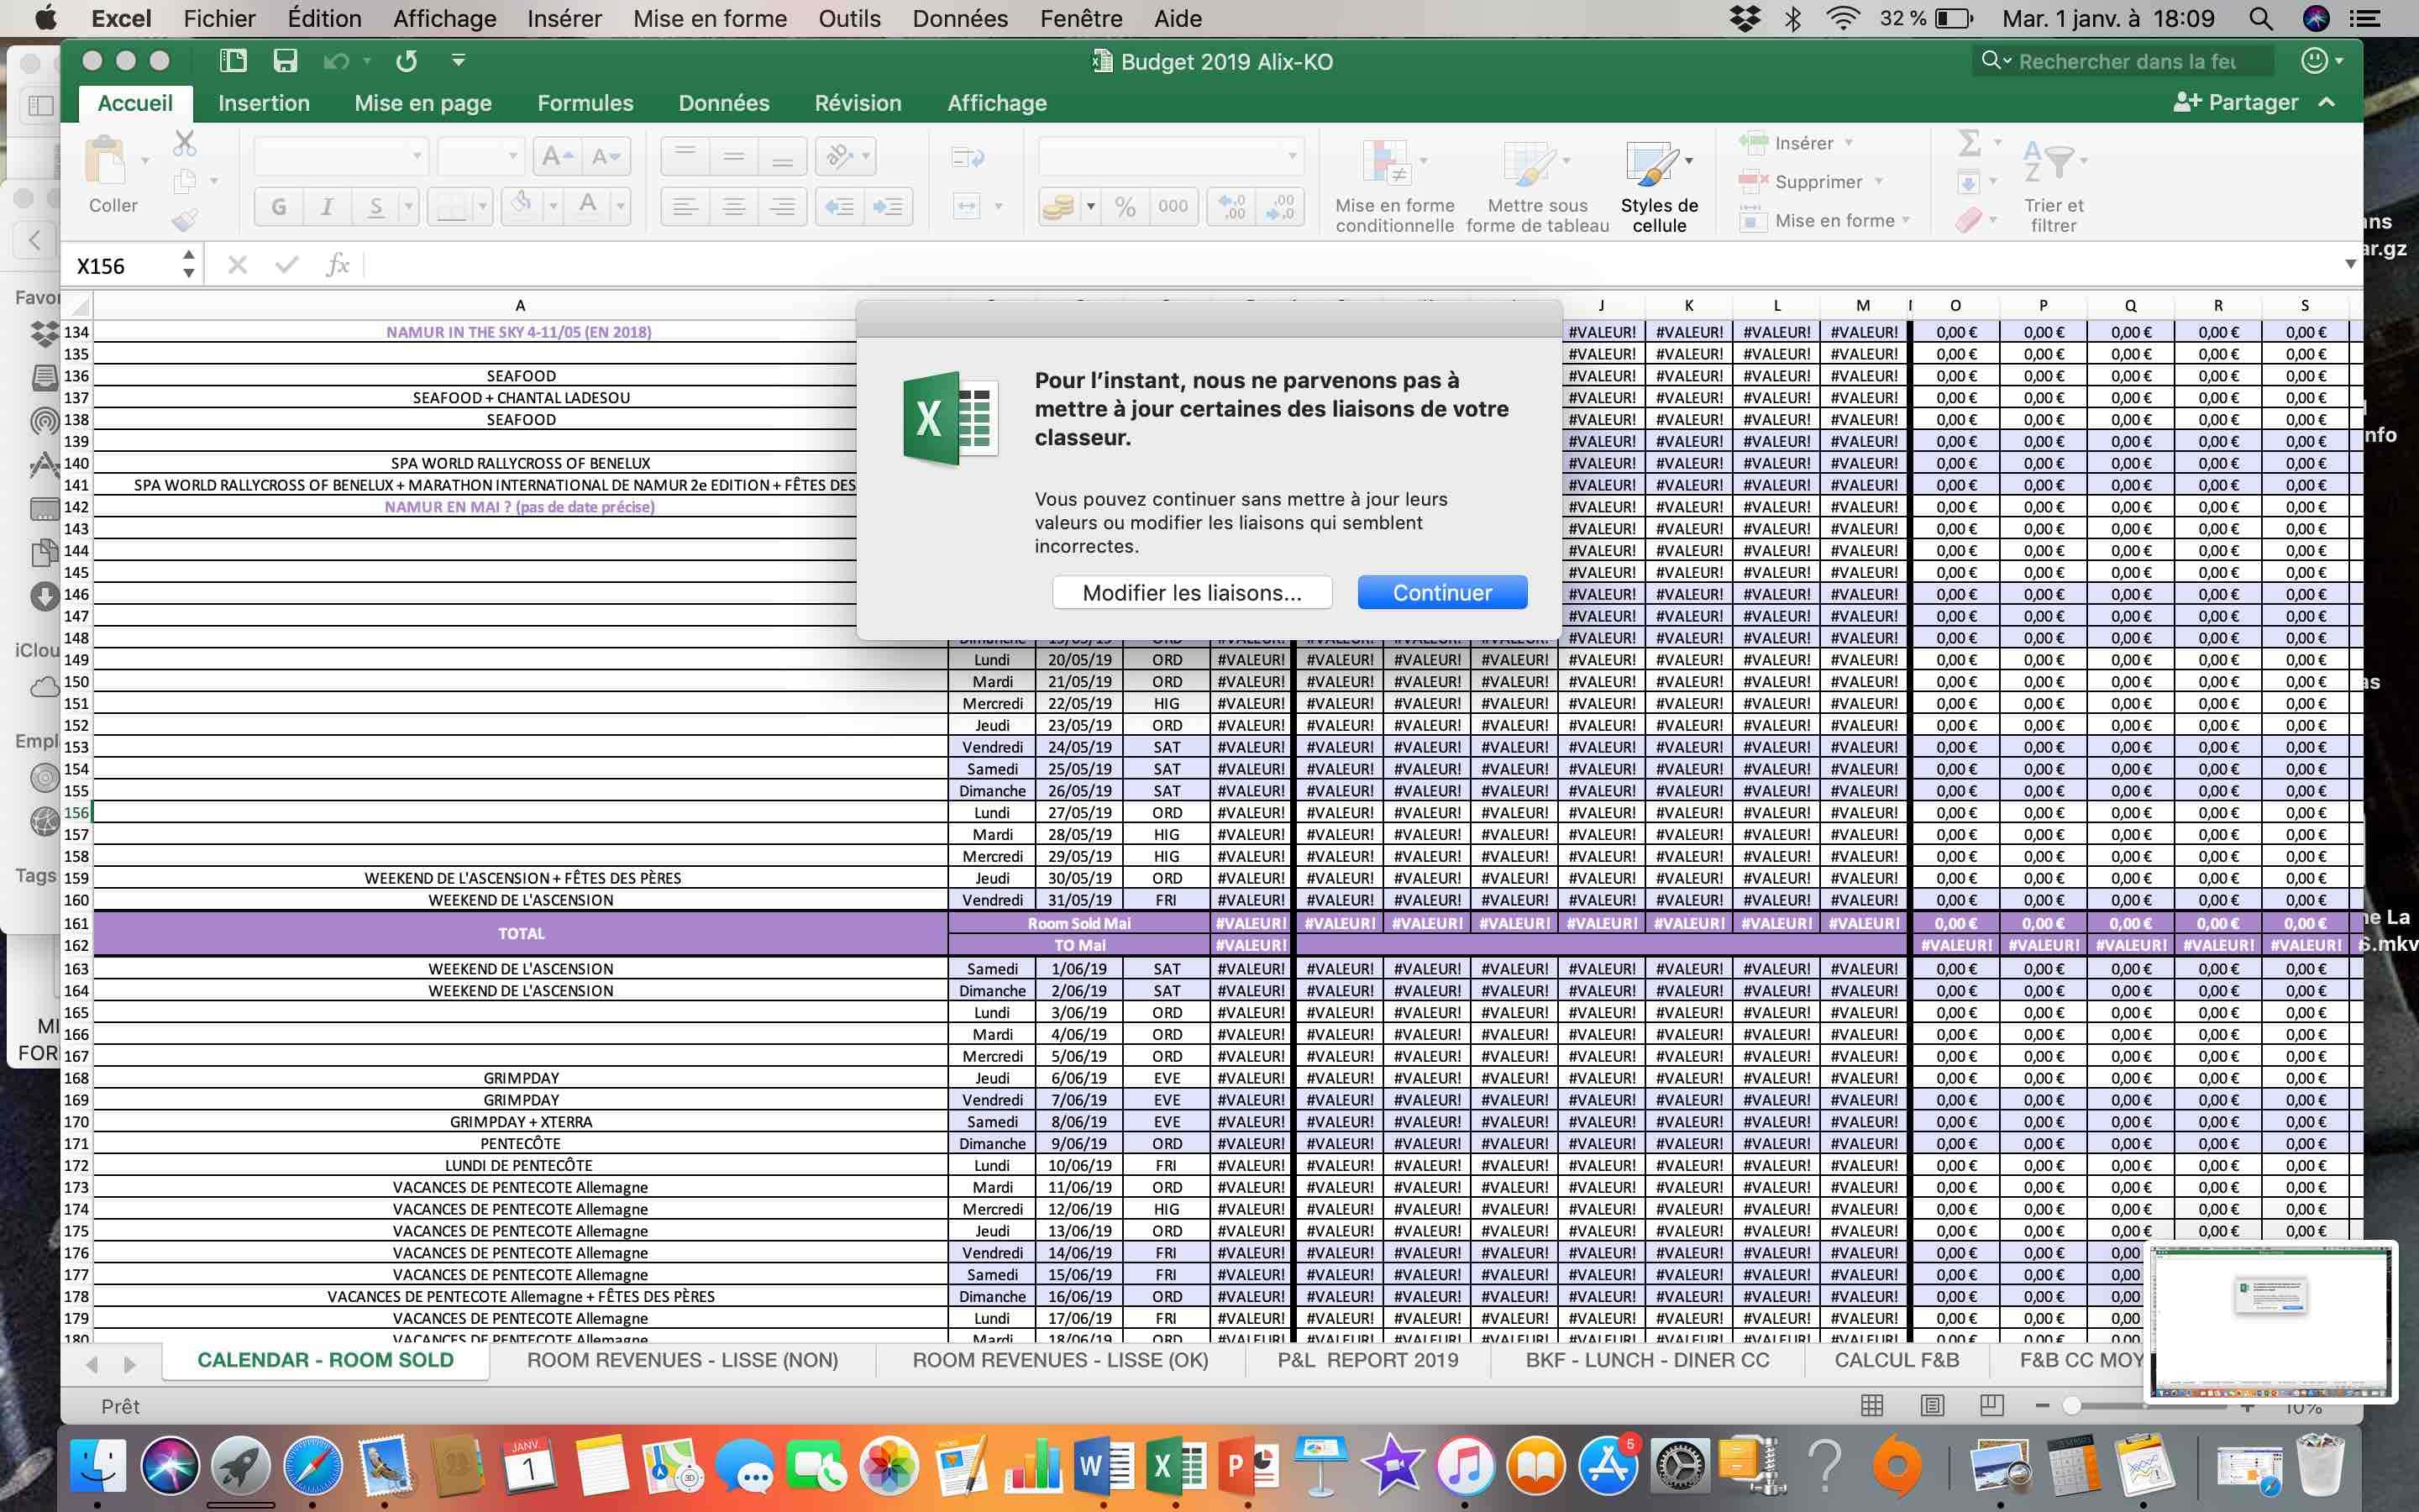Switch to P&L REPORT 2019 sheet
This screenshot has width=2419, height=1512.
(1367, 1360)
